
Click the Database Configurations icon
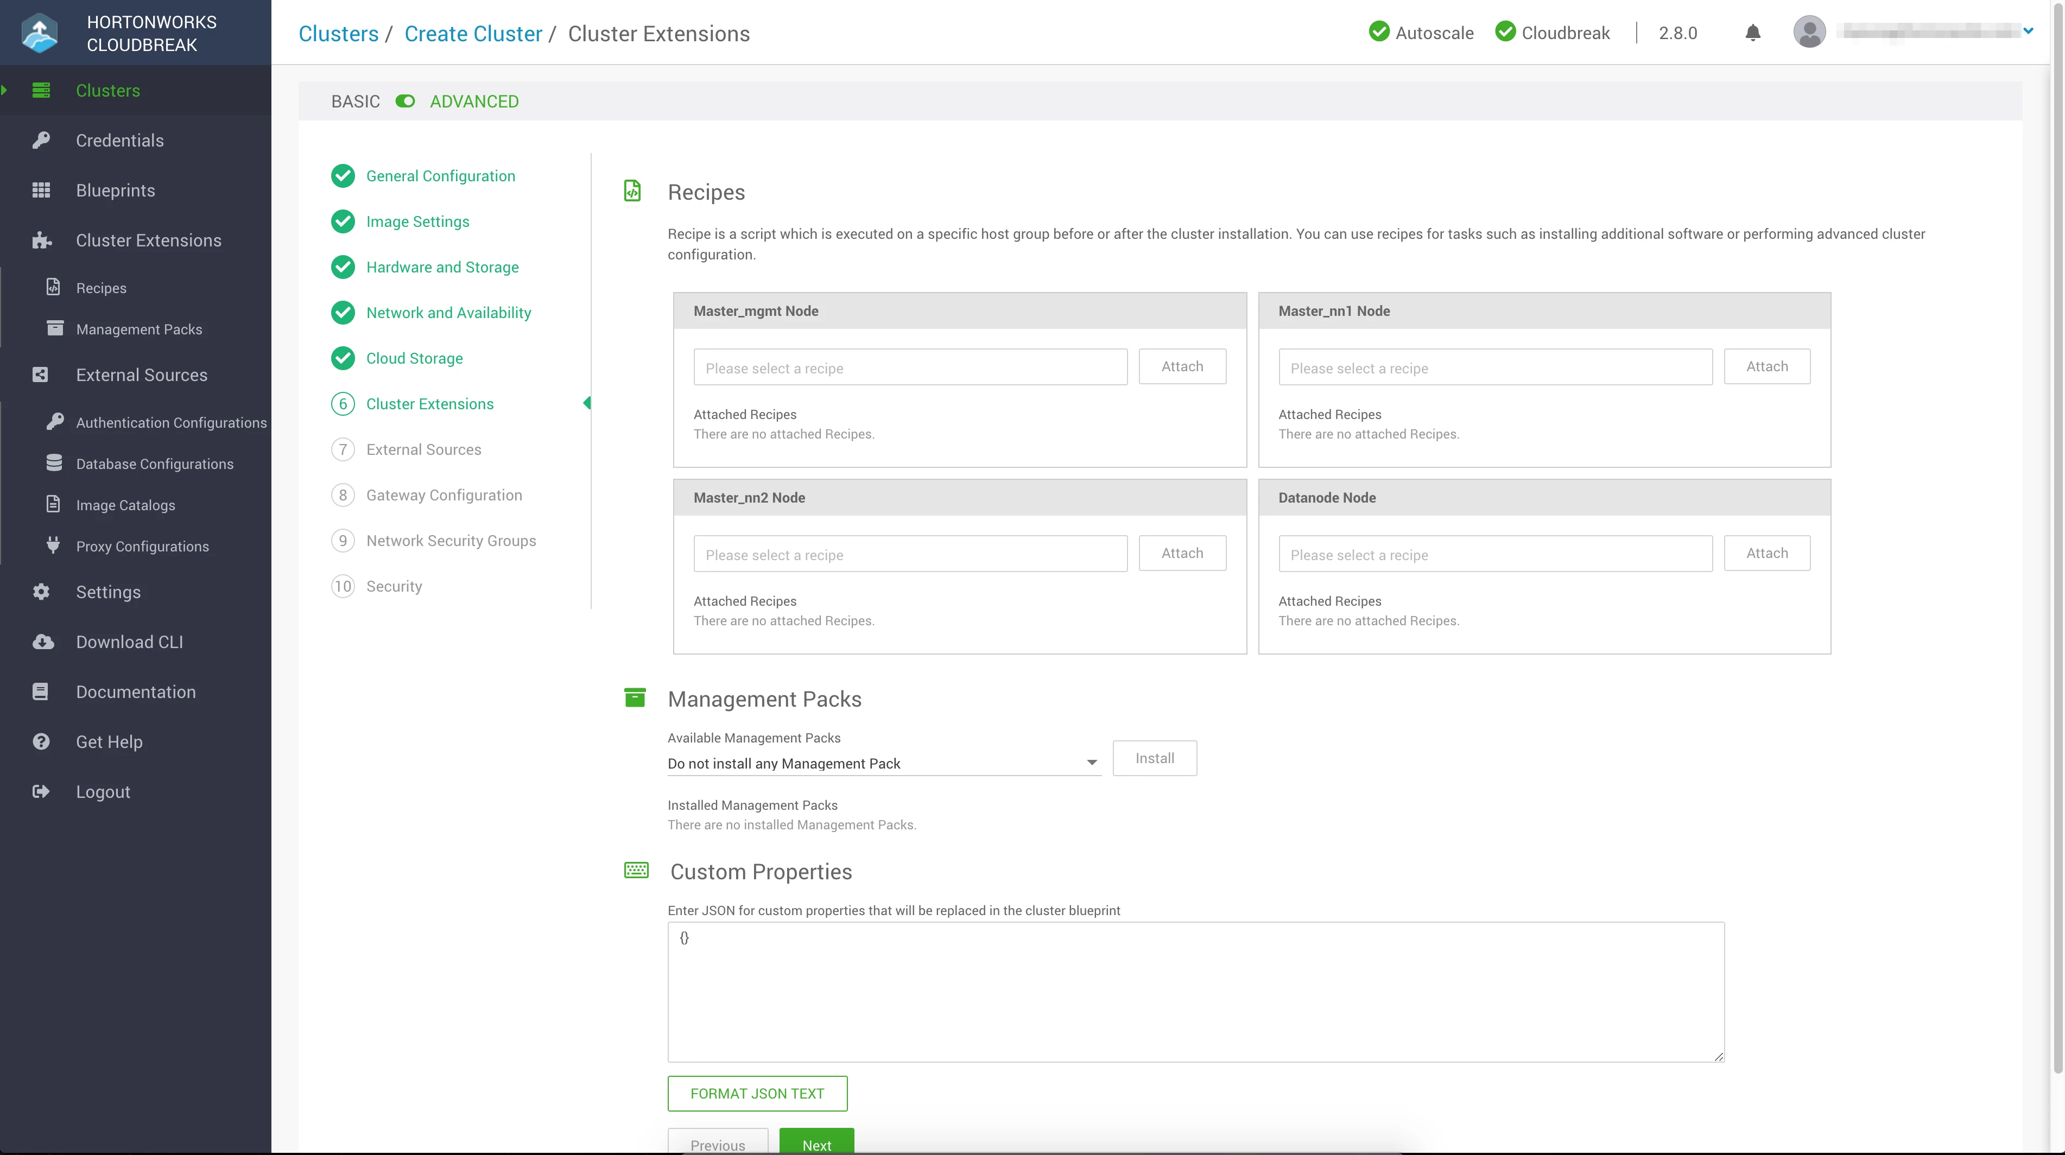(x=54, y=462)
